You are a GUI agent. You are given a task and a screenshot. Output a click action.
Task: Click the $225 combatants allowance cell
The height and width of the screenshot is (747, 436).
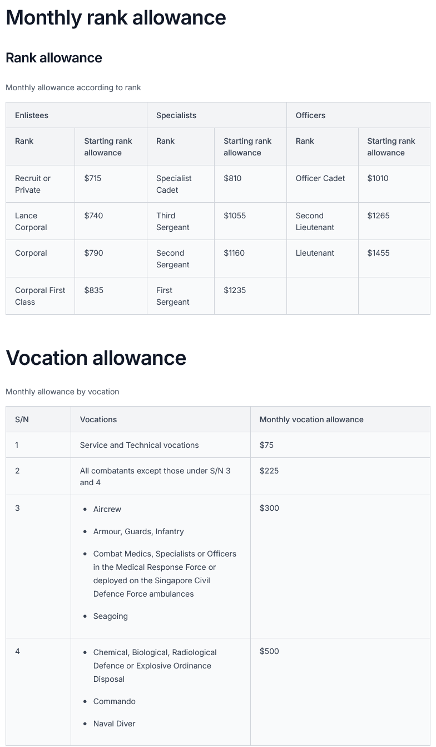pos(269,471)
